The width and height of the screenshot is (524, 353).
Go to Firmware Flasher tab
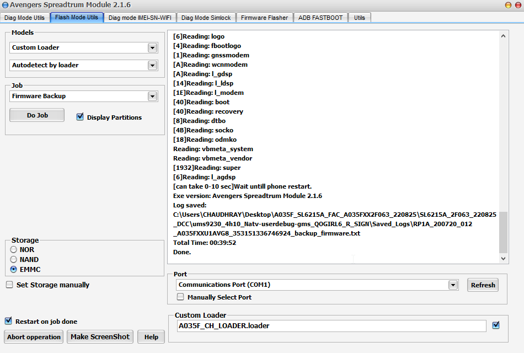pos(264,18)
